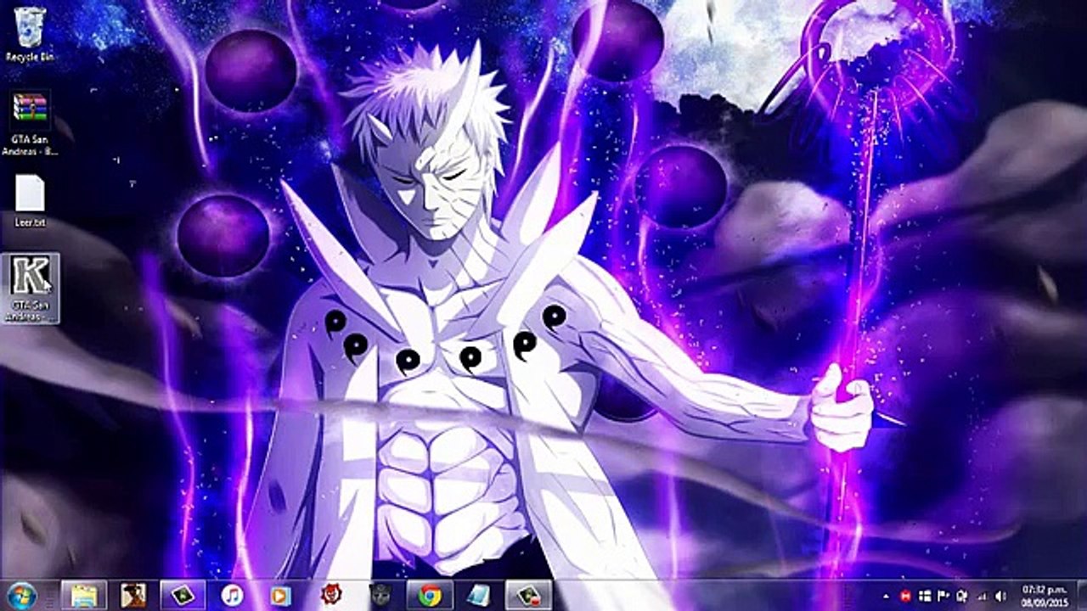Viewport: 1087px width, 611px height.
Task: Select the GTA San Andreas WinRAR archive
Action: pos(30,126)
